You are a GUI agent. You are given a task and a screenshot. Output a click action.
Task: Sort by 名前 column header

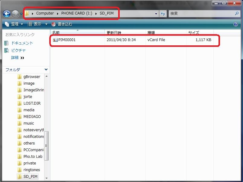click(x=77, y=33)
